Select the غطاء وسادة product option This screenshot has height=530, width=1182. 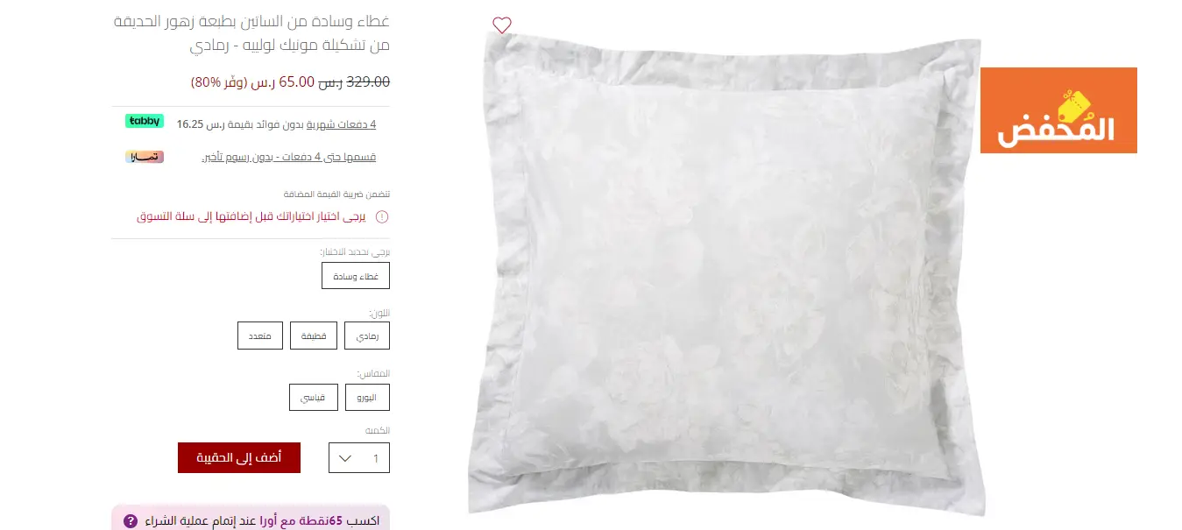[356, 276]
